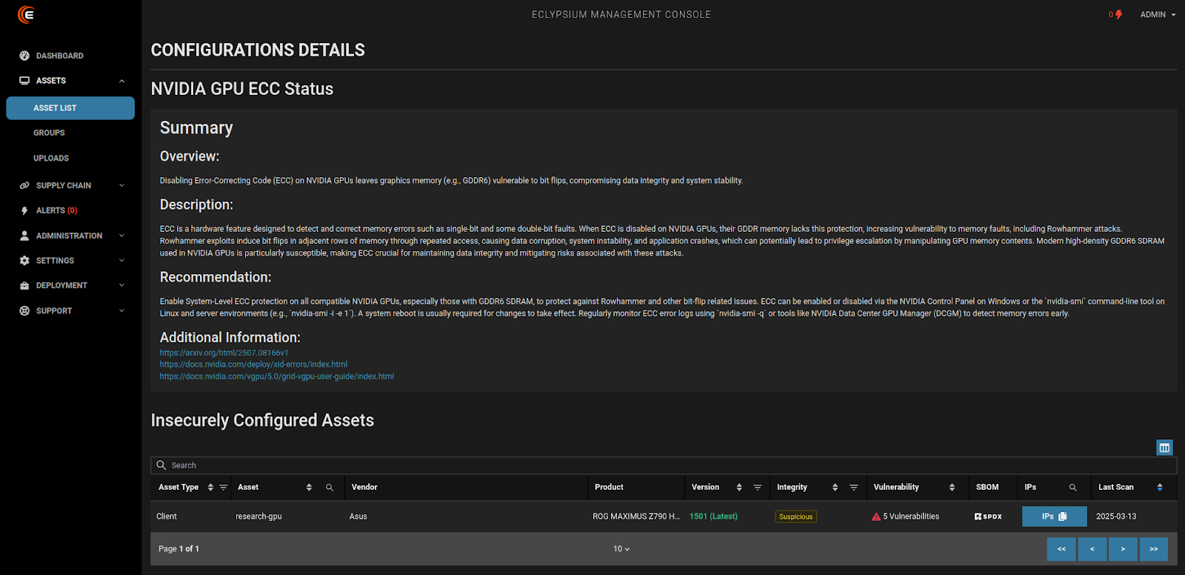Expand the Support menu chevron
The height and width of the screenshot is (575, 1185).
pyautogui.click(x=121, y=310)
